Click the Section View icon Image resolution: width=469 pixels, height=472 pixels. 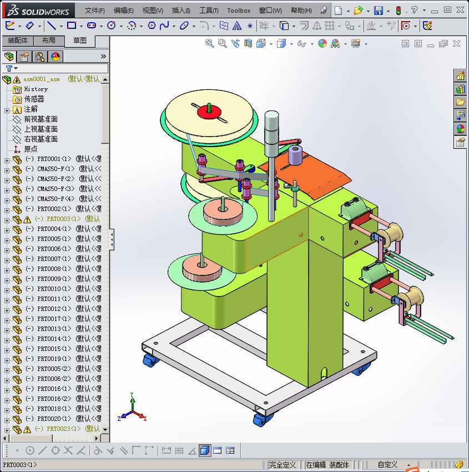coord(248,44)
